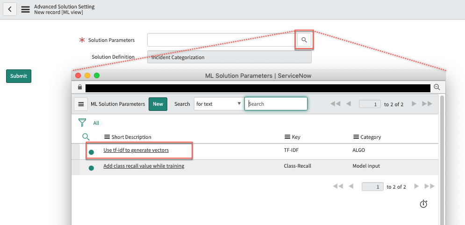Click the Solution Definition read-only field
Screen dimensions: 465x225
229,57
